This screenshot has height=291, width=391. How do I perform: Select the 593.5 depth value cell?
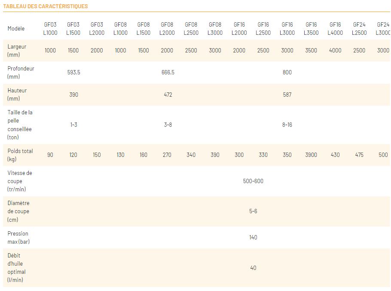pyautogui.click(x=73, y=73)
